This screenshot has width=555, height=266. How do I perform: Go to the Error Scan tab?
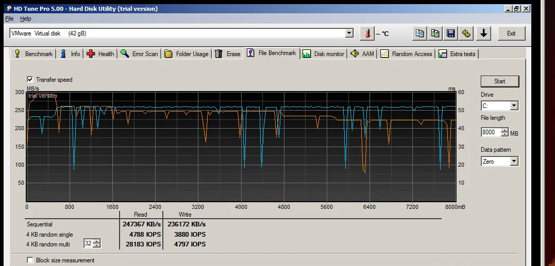(x=139, y=54)
